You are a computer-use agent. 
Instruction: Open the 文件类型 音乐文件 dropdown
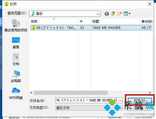89,108
